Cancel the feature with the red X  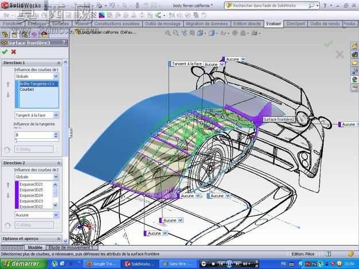click(x=14, y=52)
